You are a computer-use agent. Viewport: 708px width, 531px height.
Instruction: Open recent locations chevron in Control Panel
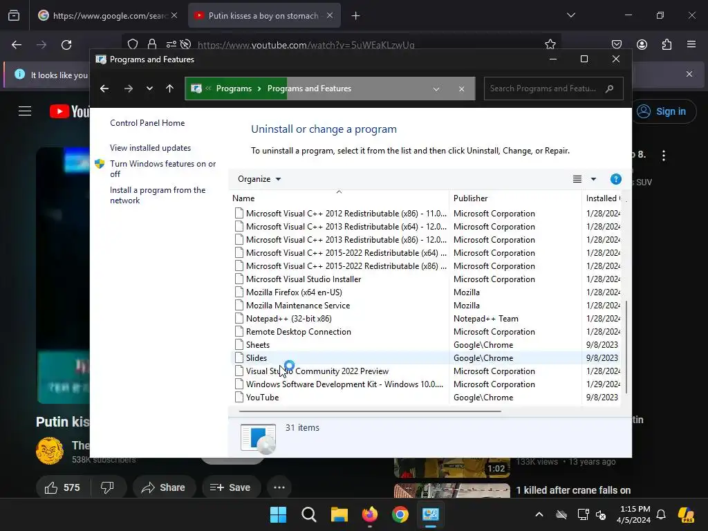click(x=149, y=88)
